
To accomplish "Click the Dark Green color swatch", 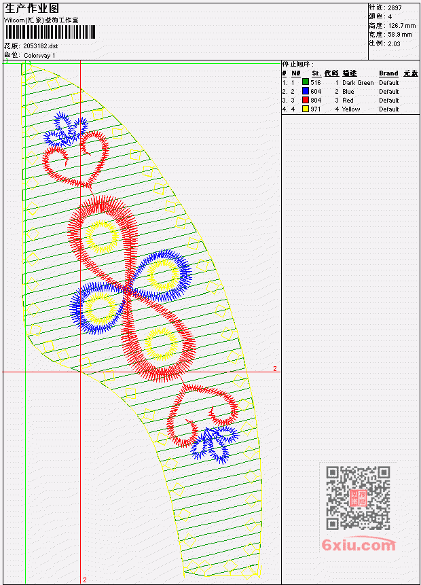I will (x=306, y=82).
